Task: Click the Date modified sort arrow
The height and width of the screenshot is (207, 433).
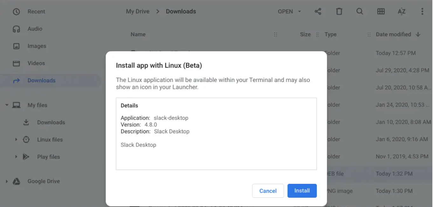Action: (418, 34)
